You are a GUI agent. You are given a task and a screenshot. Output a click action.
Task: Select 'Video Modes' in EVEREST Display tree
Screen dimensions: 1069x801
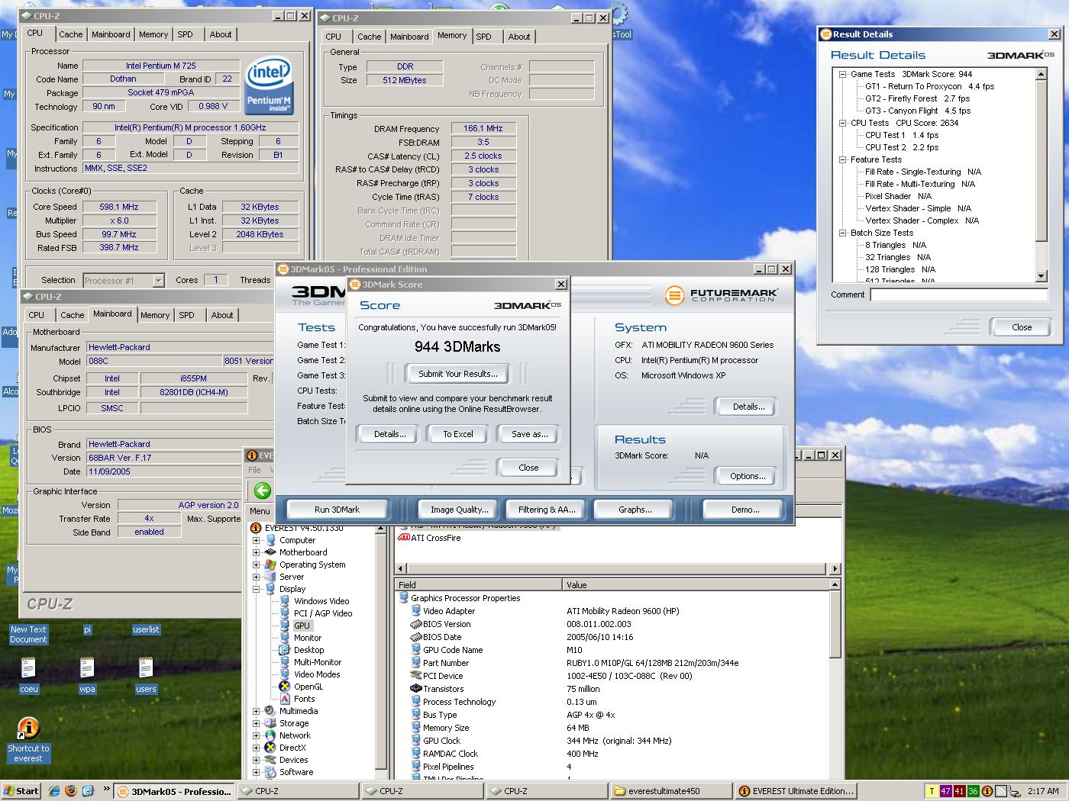(317, 674)
